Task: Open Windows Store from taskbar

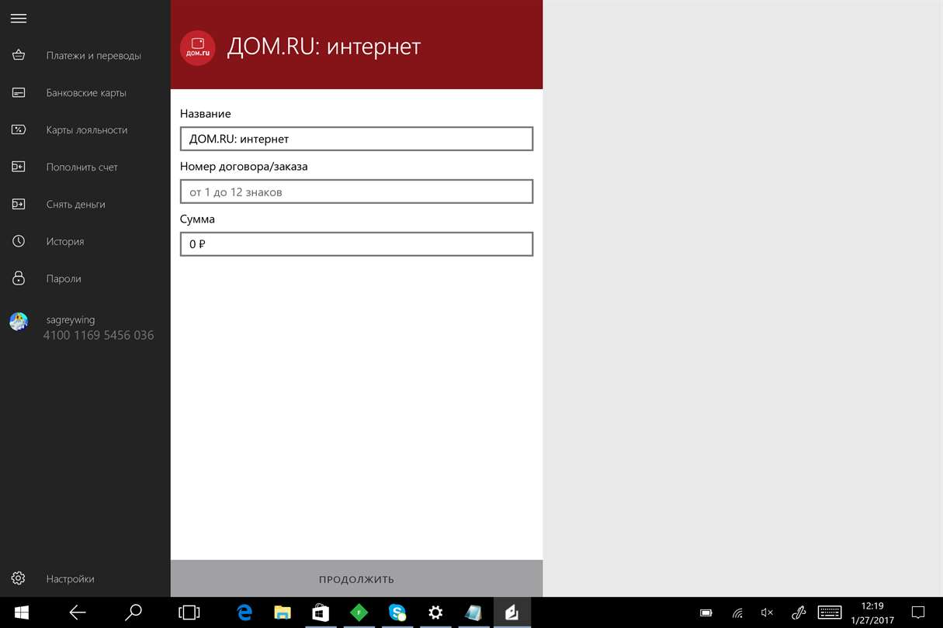Action: pyautogui.click(x=321, y=612)
